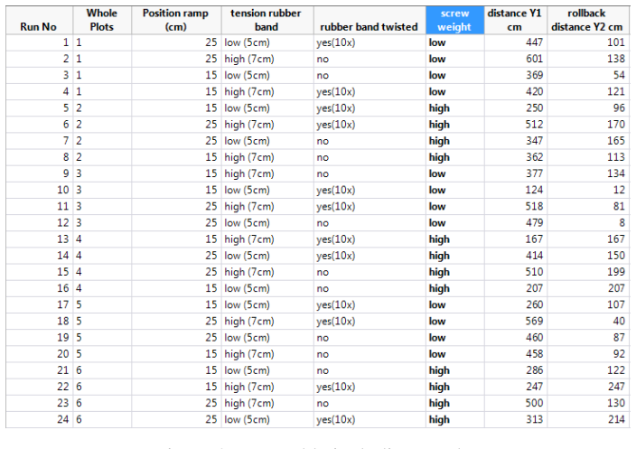Select 'rollback distance Y2 cm' column header
This screenshot has width=636, height=449.
pyautogui.click(x=588, y=20)
